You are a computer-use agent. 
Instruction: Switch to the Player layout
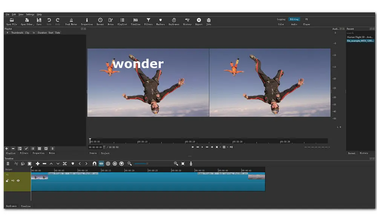(307, 24)
